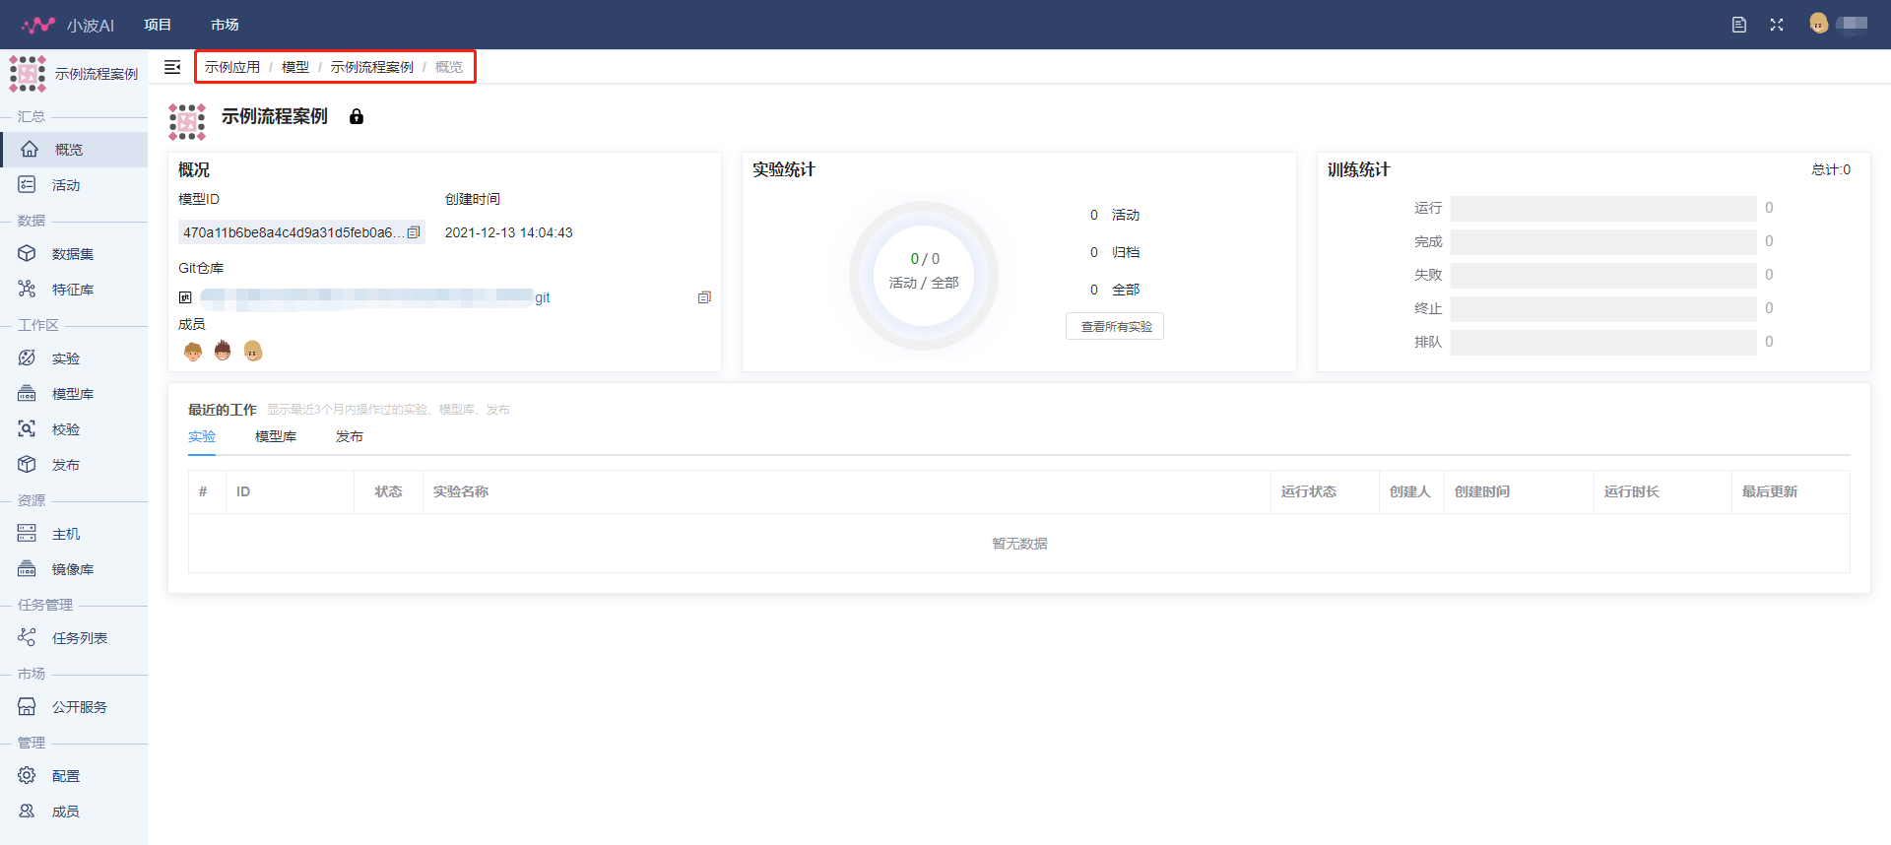Viewport: 1891px width, 845px height.
Task: Open the 项目 top menu
Action: pos(158,25)
